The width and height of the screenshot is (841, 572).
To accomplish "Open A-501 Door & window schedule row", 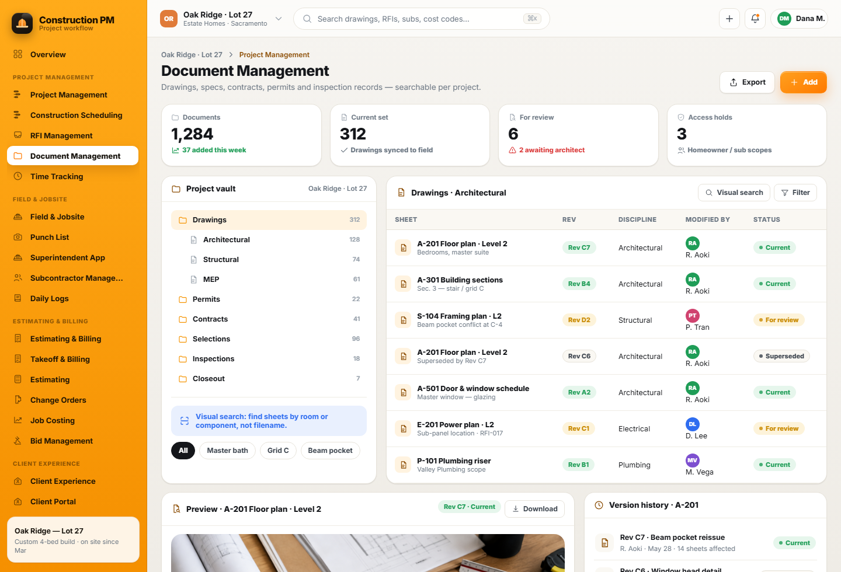I will tap(606, 393).
